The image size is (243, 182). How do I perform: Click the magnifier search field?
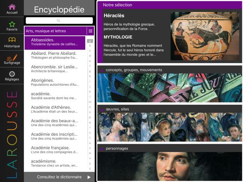tap(59, 20)
